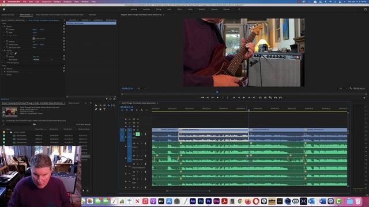Toggle animation stopwatch for Anchor Point

click(7, 44)
